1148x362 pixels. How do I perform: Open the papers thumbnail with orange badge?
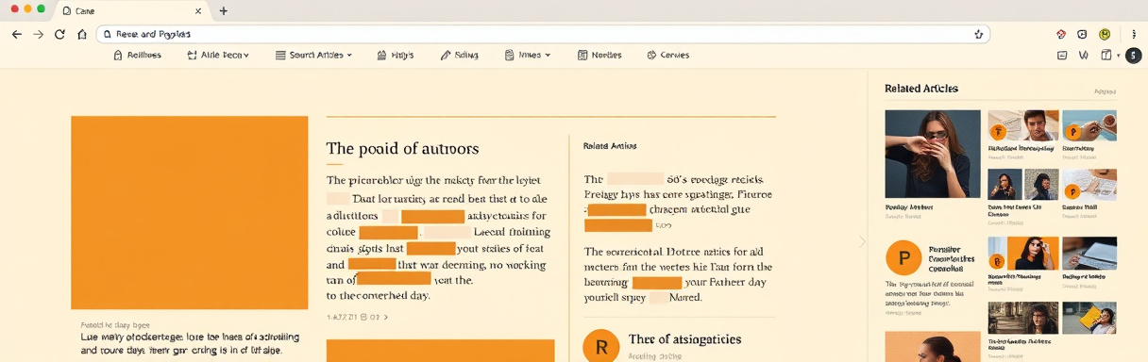tap(1089, 185)
